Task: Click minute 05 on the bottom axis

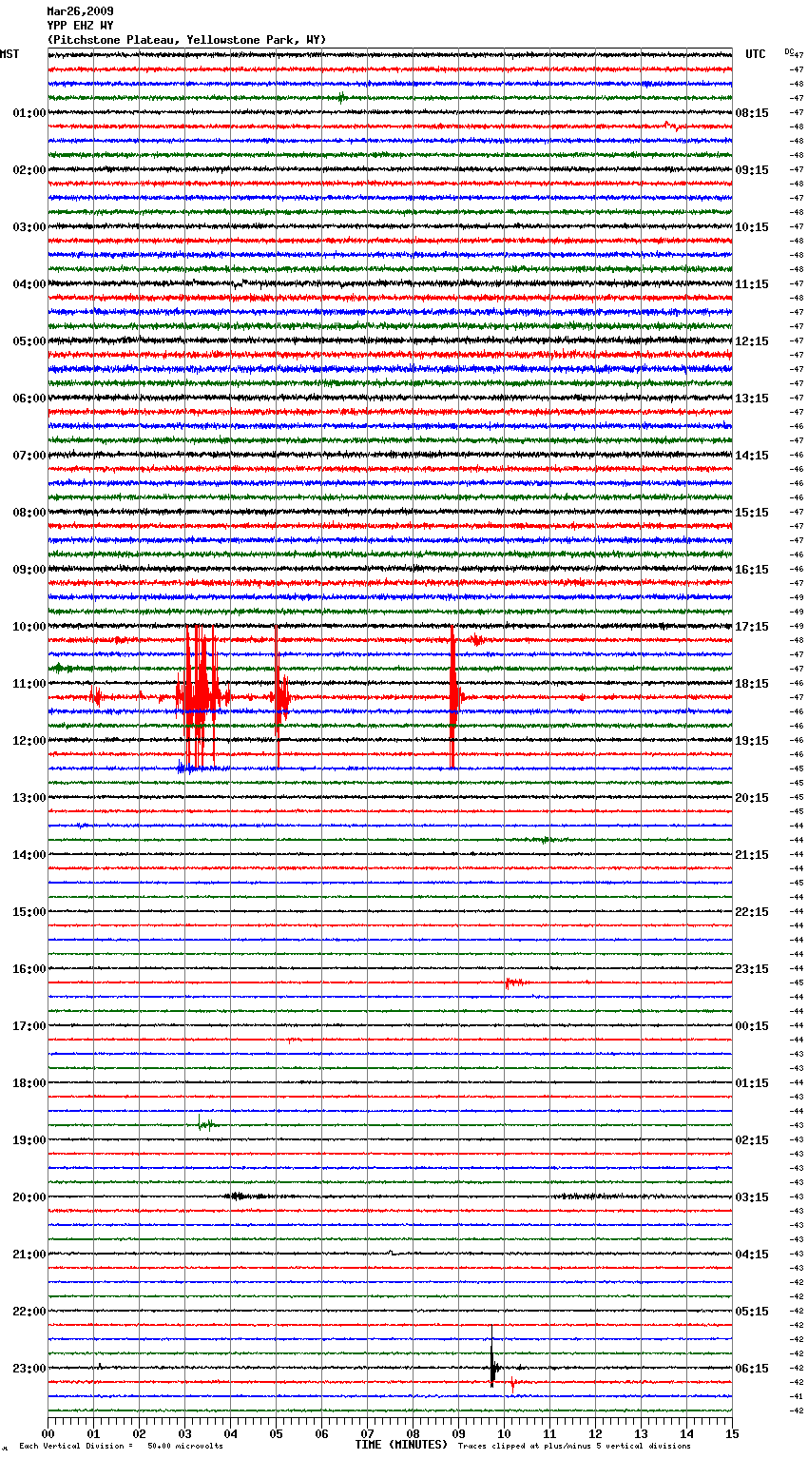Action: 276,1433
